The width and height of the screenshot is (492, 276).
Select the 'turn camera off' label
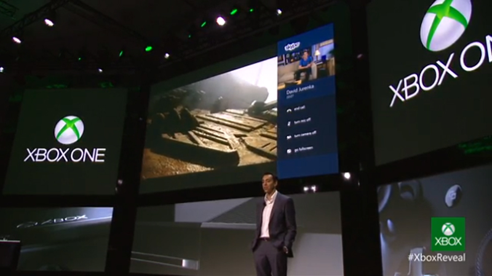pyautogui.click(x=305, y=135)
